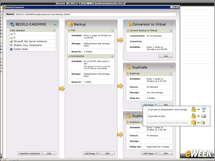Select the C: drive row

33,34
